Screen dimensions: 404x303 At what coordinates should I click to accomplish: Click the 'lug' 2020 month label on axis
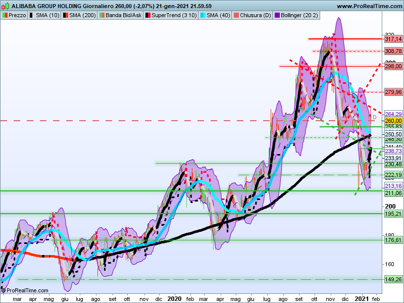[x=267, y=299]
